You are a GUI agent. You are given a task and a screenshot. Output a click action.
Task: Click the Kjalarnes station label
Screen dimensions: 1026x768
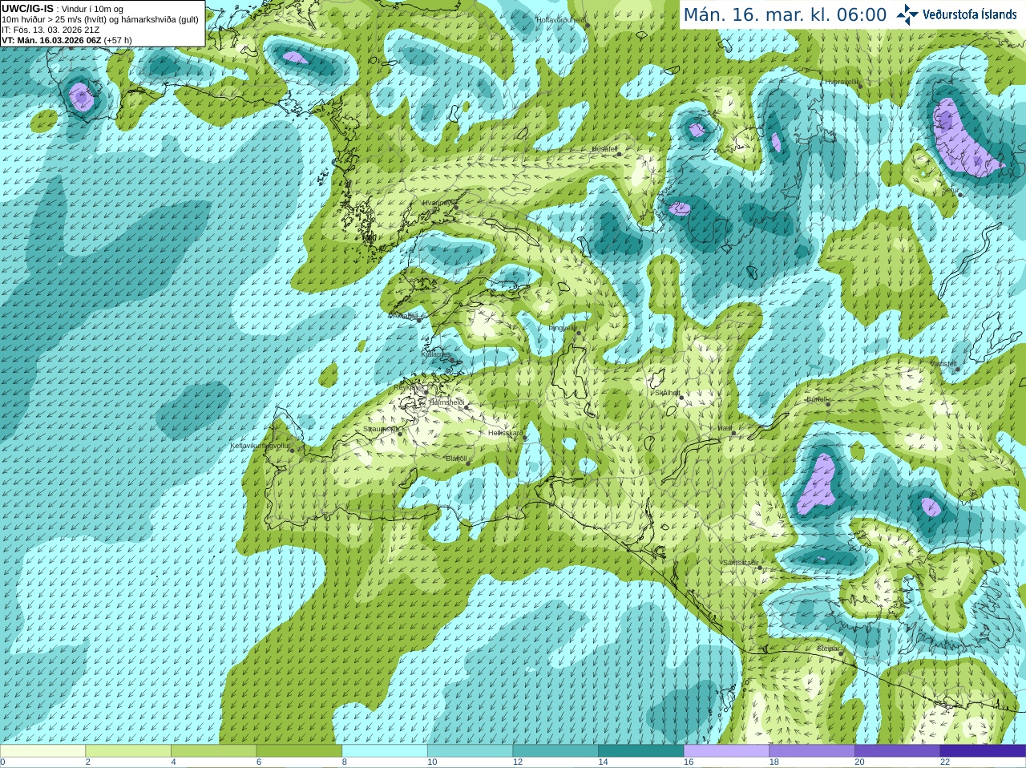point(436,354)
